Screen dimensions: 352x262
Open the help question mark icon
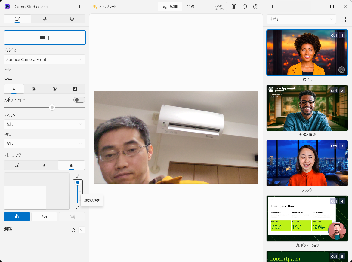[x=256, y=7]
